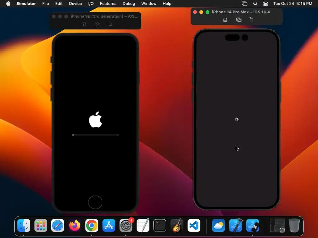Click the Apple logo on iPhone SE screen
This screenshot has height=238, width=318.
point(95,119)
